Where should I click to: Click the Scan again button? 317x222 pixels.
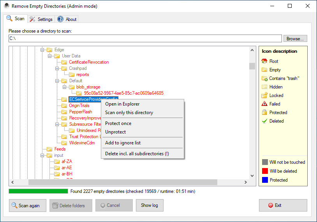click(x=28, y=205)
